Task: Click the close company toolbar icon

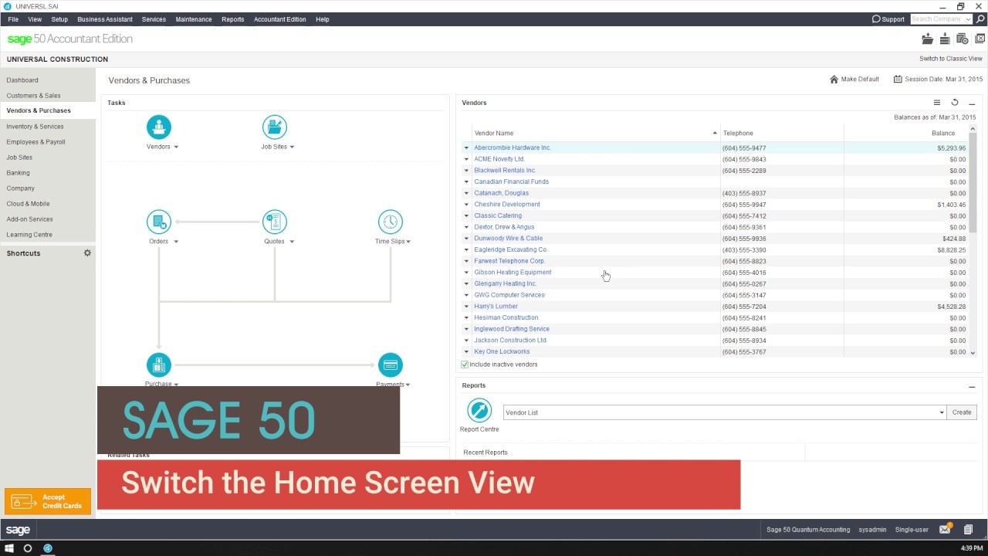Action: [980, 39]
